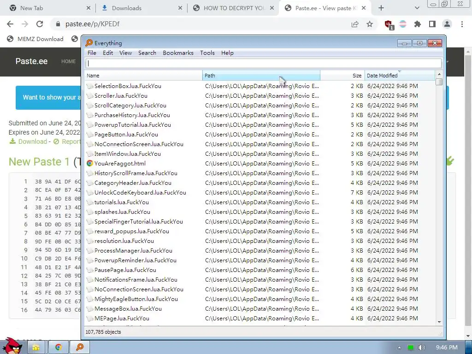Image resolution: width=472 pixels, height=354 pixels.
Task: Toggle Chrome side panel icon
Action: tap(432, 24)
